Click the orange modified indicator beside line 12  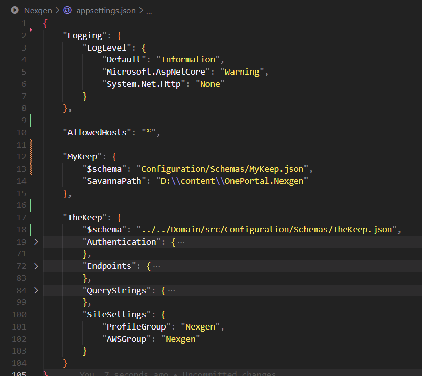30,156
